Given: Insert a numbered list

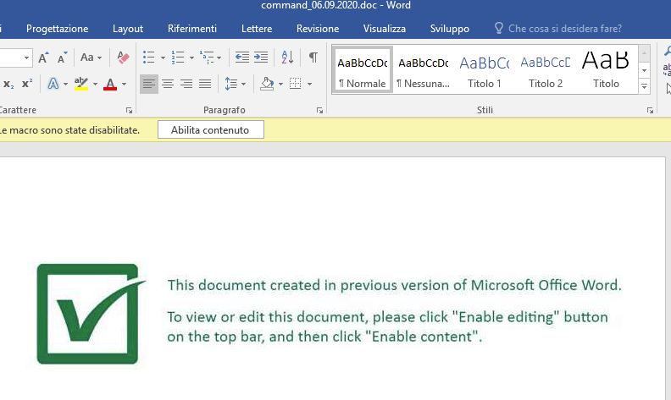Looking at the screenshot, I should pos(178,58).
